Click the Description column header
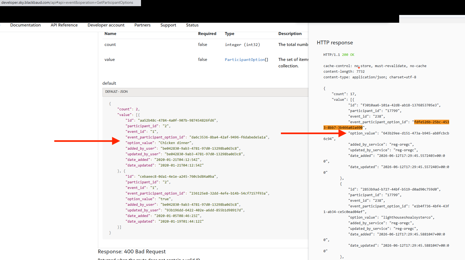The image size is (465, 260). [290, 34]
